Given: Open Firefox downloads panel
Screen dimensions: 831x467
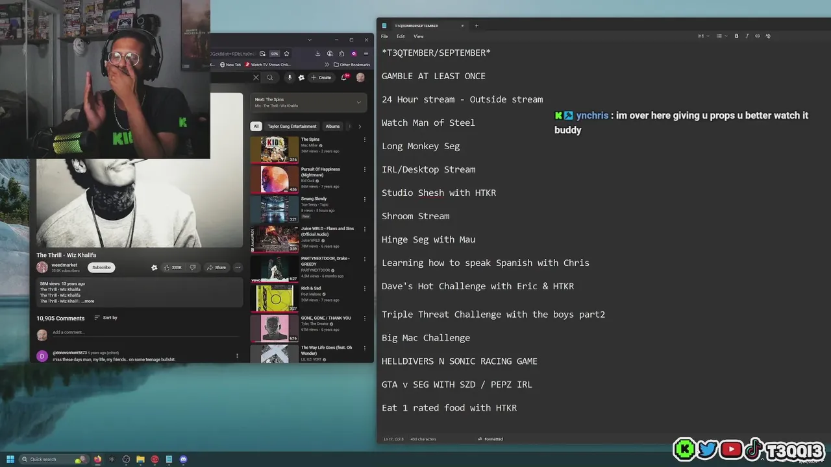Looking at the screenshot, I should click(x=318, y=54).
